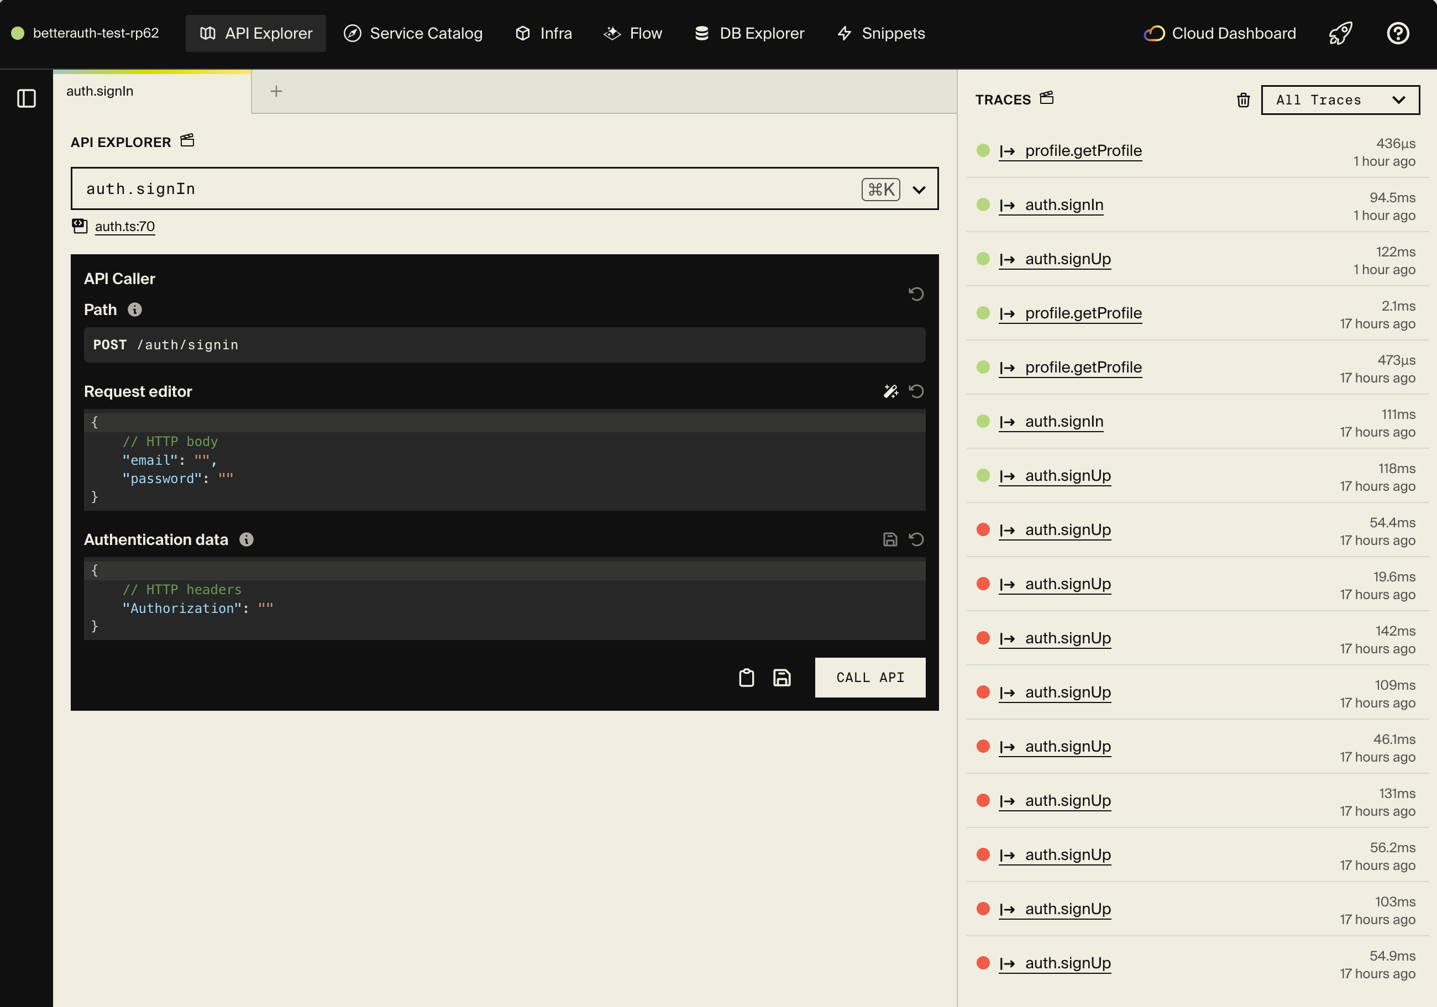Clear traces using the trash icon
This screenshot has width=1437, height=1007.
click(x=1243, y=99)
